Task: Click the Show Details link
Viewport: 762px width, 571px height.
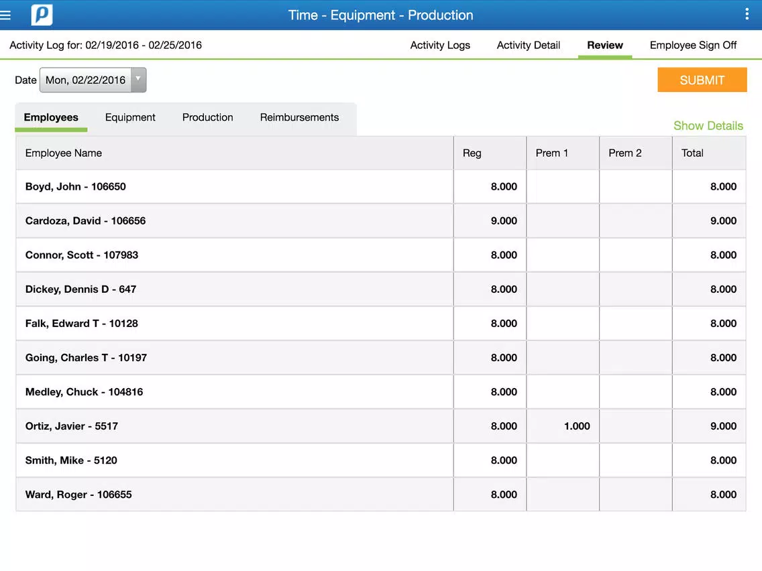Action: coord(708,126)
